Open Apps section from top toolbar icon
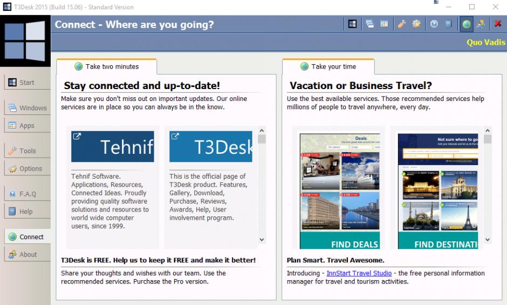This screenshot has height=305, width=507. click(x=384, y=24)
